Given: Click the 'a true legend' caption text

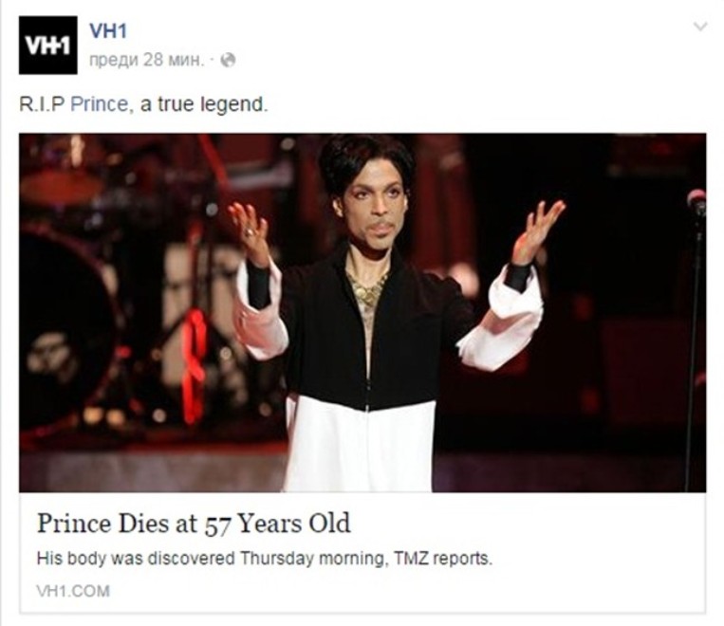Looking at the screenshot, I should click(204, 104).
